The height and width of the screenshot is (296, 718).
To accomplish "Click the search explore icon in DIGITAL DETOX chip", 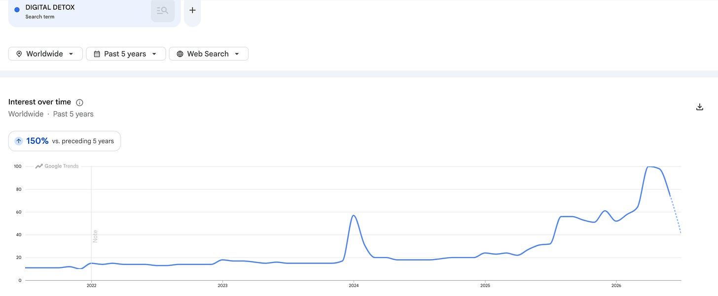I will tap(163, 10).
